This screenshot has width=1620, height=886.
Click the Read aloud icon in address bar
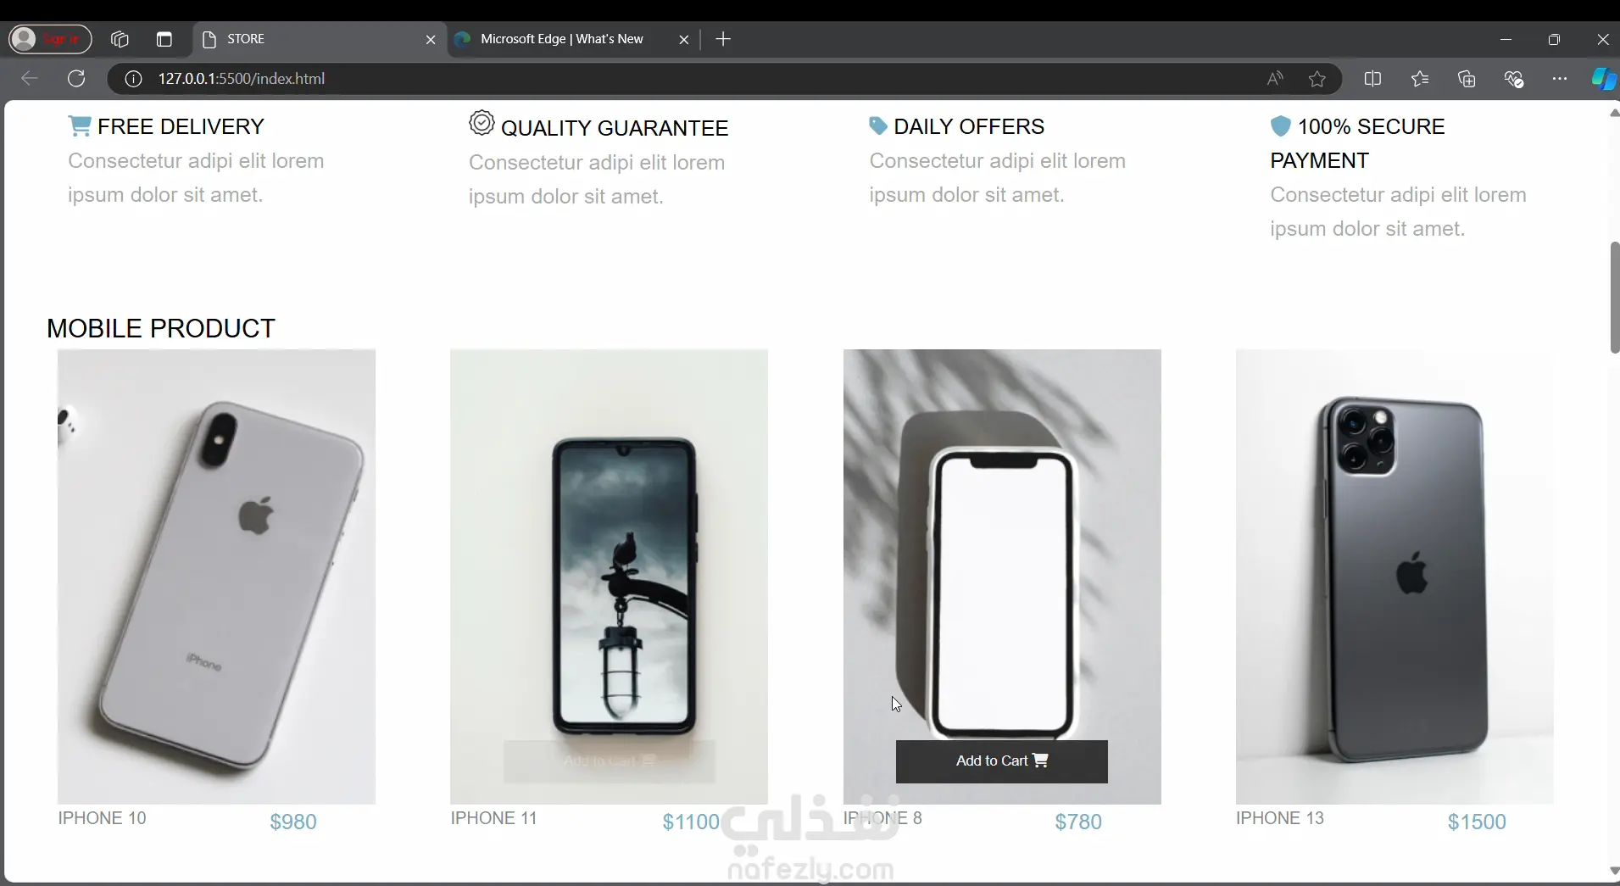pyautogui.click(x=1274, y=79)
